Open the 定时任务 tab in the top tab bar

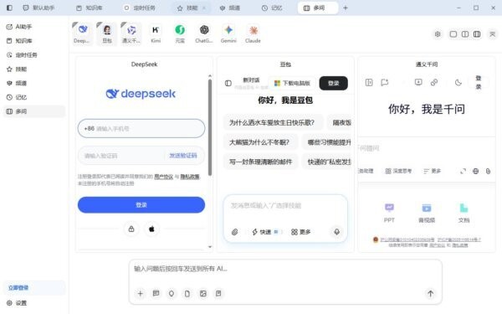[x=140, y=8]
